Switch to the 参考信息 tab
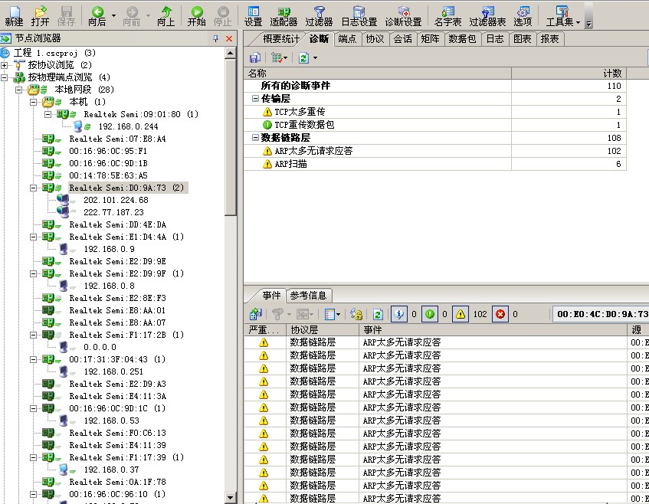Screen dimensions: 649x504 coord(309,296)
